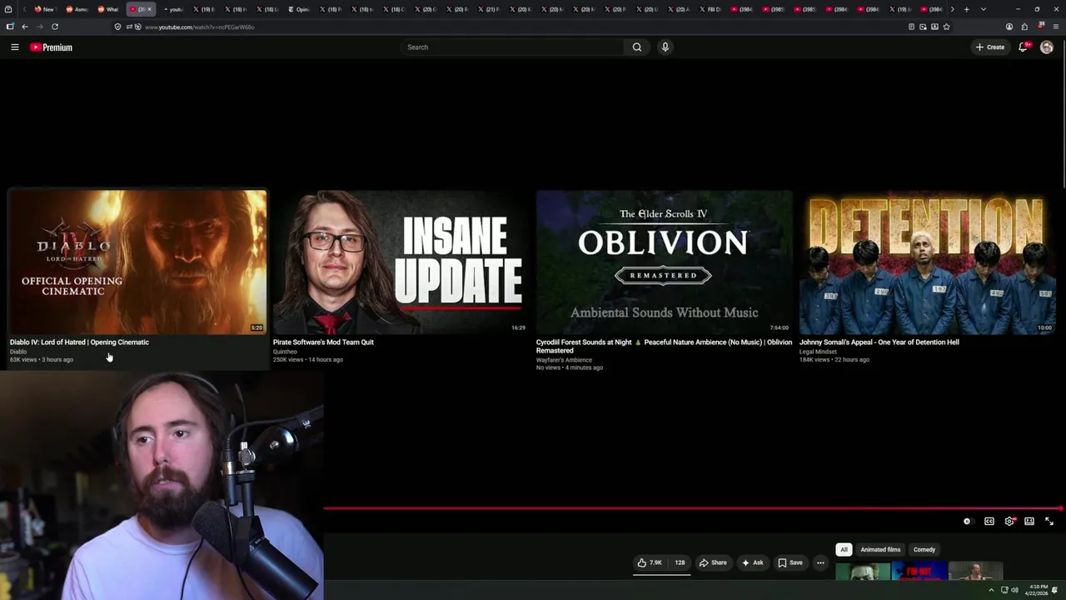Focus the YouTube Search field
This screenshot has width=1066, height=600.
[x=513, y=47]
